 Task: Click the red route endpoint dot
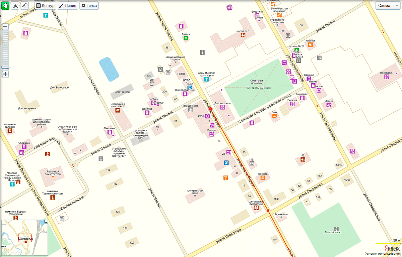click(x=268, y=211)
